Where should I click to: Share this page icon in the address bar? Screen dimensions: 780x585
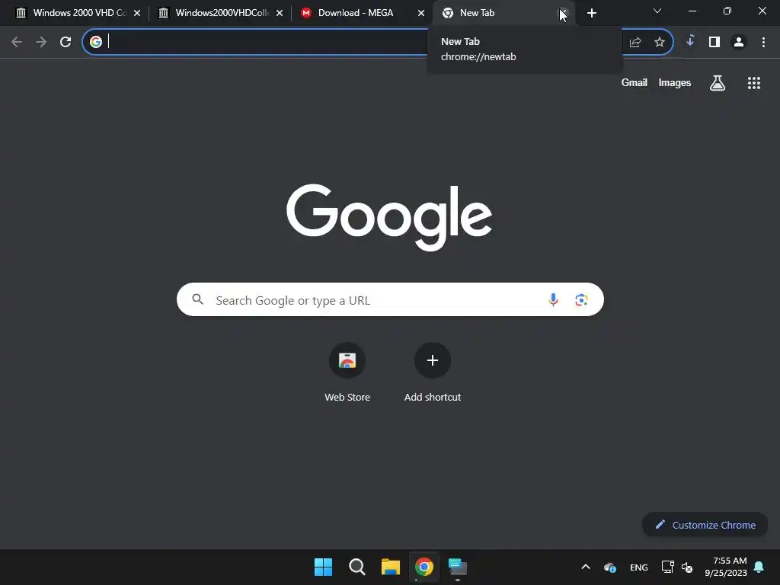[x=635, y=43]
